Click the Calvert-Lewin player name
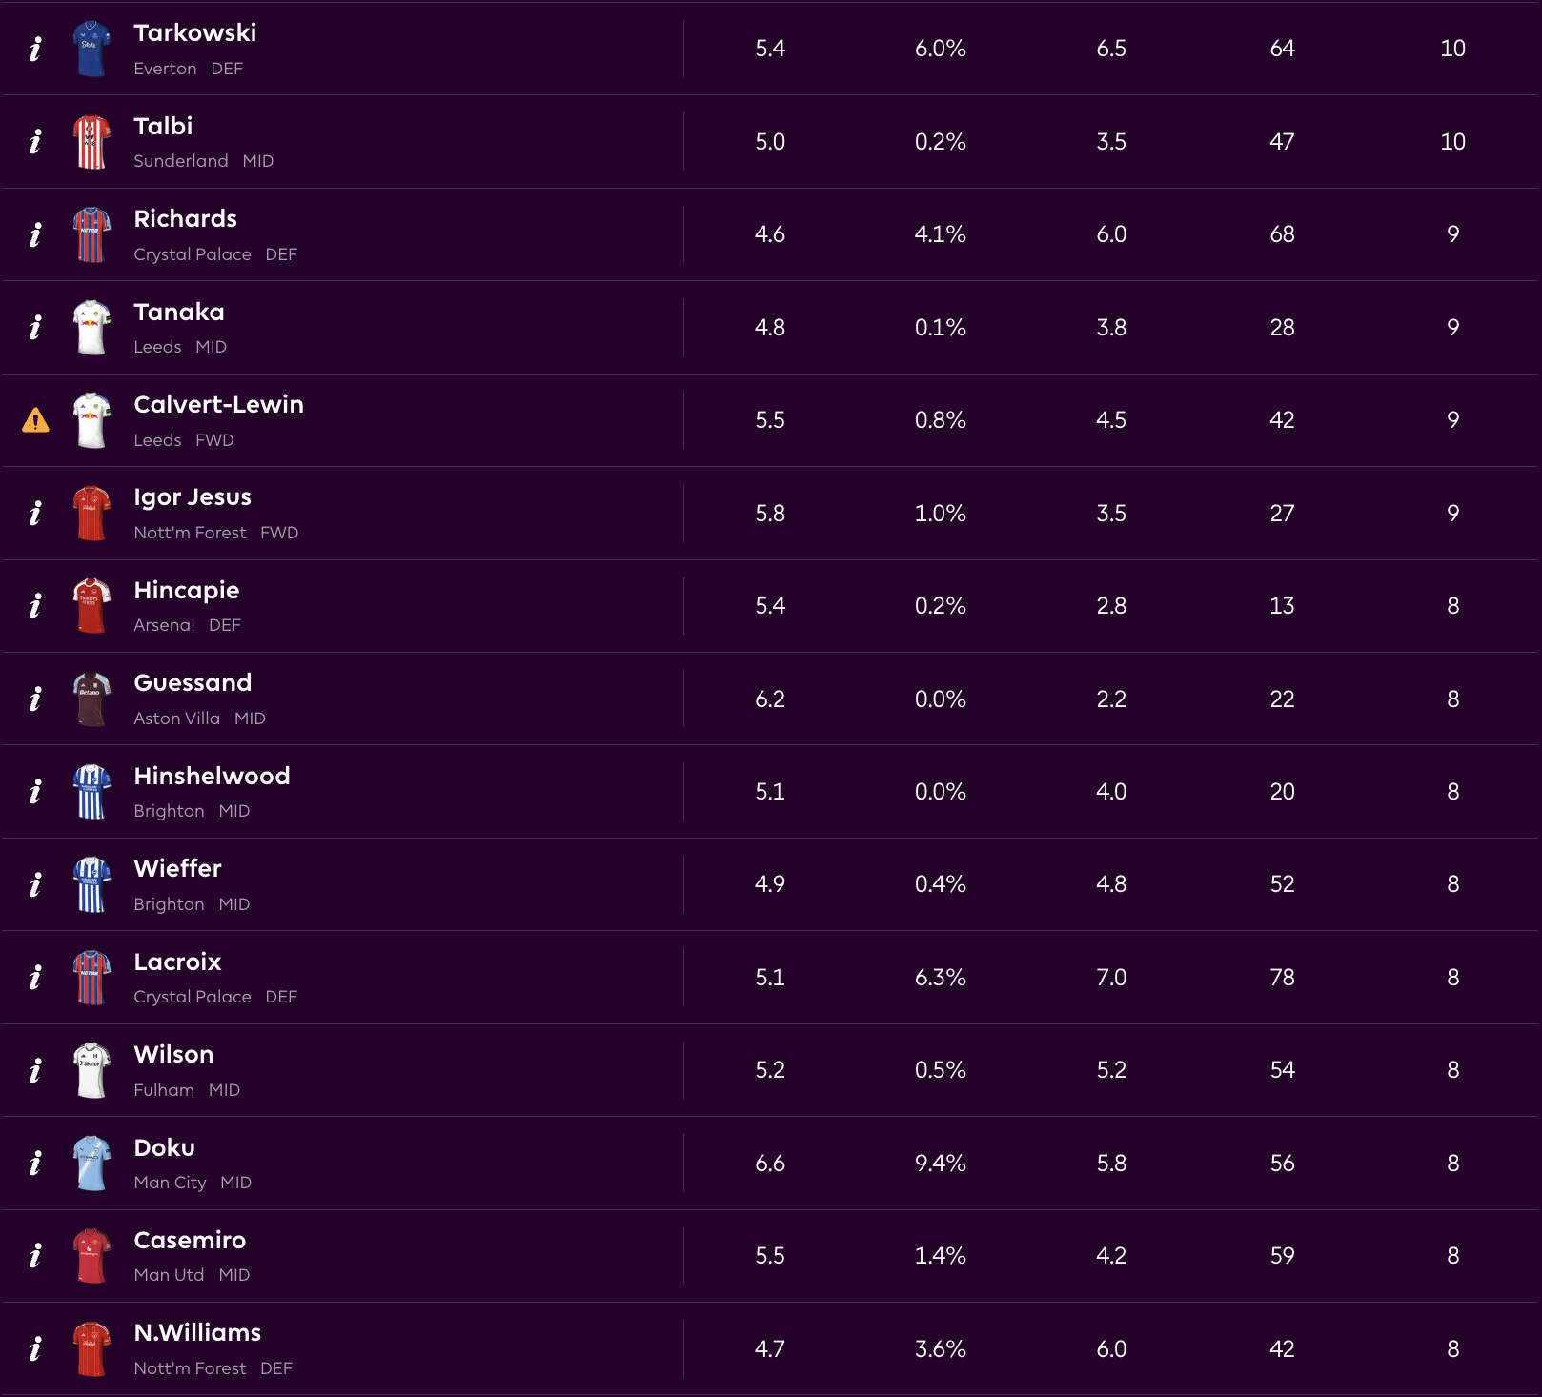This screenshot has width=1542, height=1397. tap(218, 404)
